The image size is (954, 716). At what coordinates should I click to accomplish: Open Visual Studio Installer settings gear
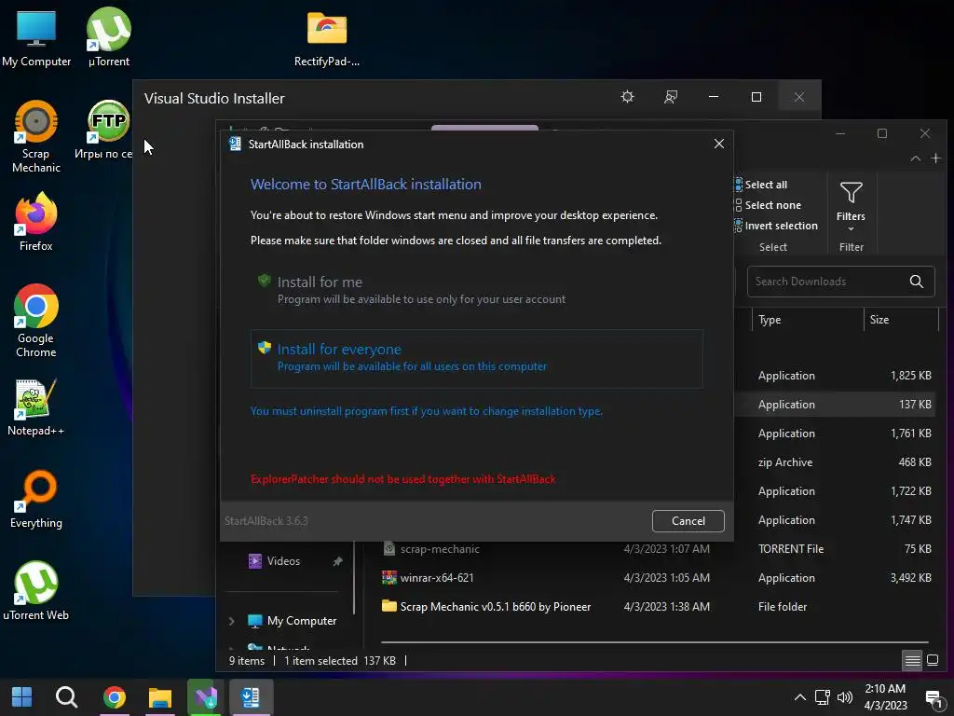(627, 97)
